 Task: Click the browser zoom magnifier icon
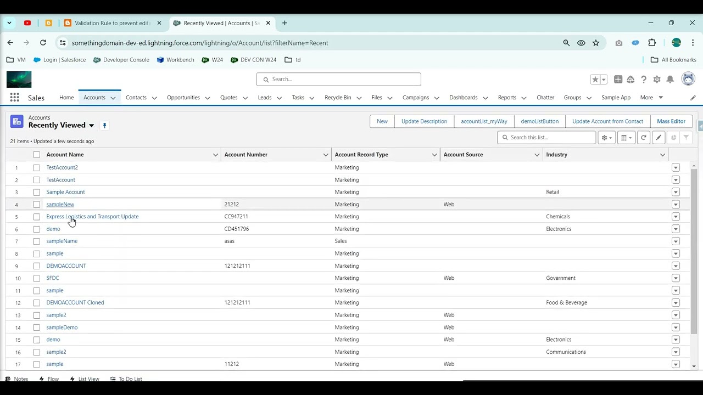coord(566,43)
